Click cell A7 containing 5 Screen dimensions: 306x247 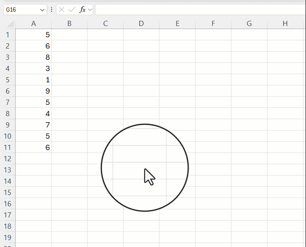33,102
